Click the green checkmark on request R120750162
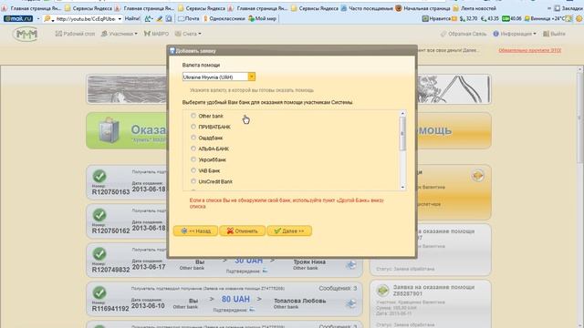Image resolution: width=584 pixels, height=328 pixels. click(99, 215)
